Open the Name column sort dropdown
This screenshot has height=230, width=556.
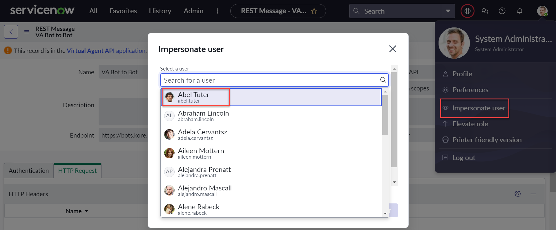point(86,211)
